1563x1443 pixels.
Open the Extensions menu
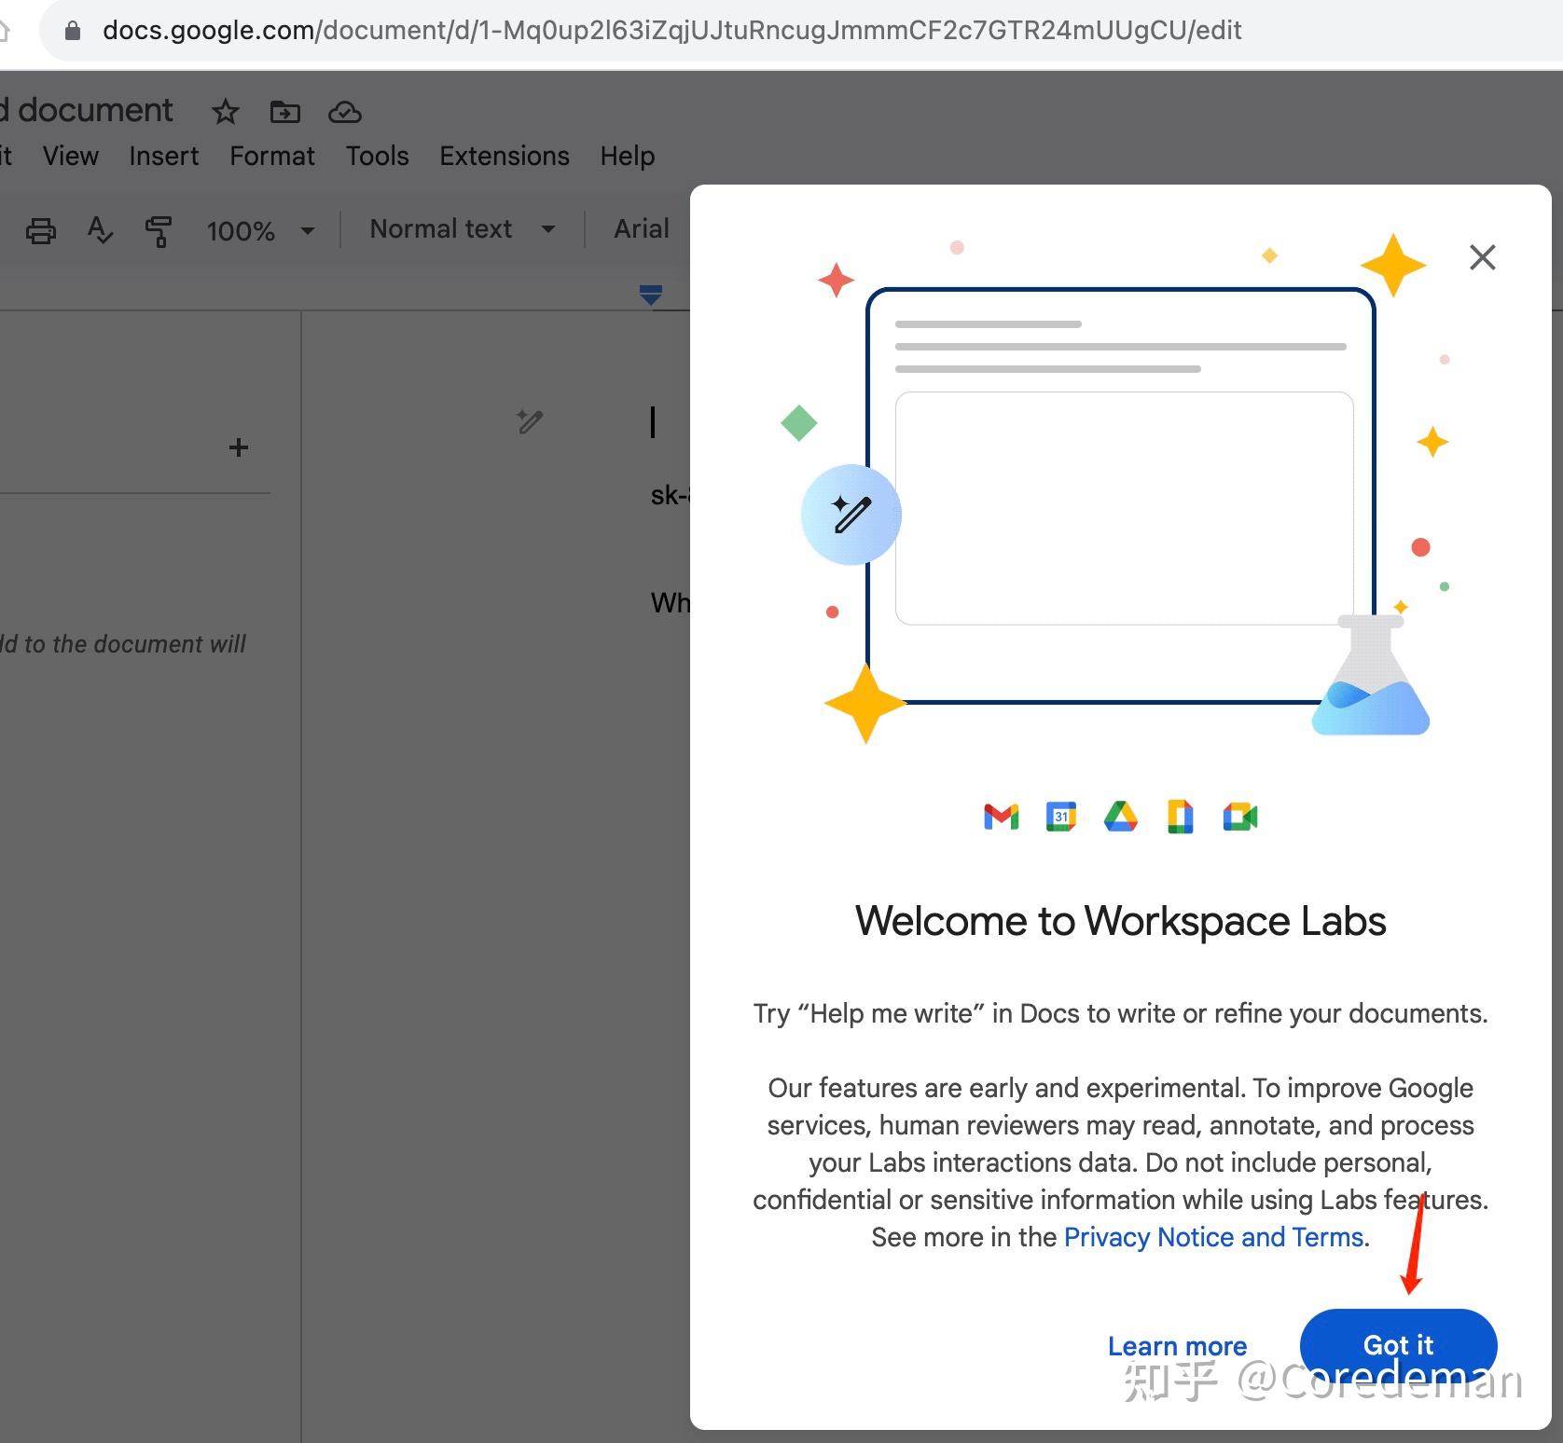pyautogui.click(x=504, y=156)
